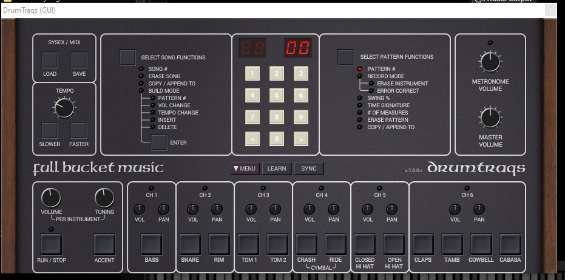
Task: Trigger the Rim pad
Action: (219, 244)
